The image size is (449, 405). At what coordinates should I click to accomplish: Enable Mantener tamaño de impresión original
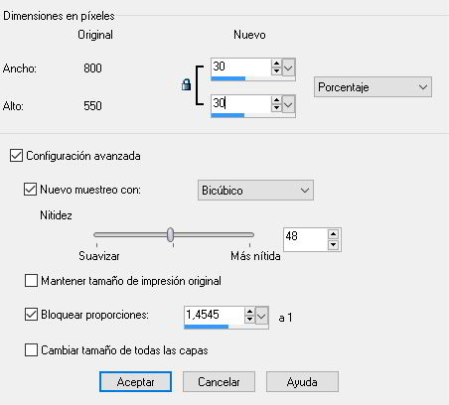click(31, 281)
